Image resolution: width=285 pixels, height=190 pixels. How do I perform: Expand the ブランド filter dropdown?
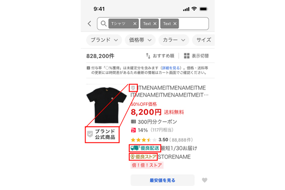click(x=104, y=40)
